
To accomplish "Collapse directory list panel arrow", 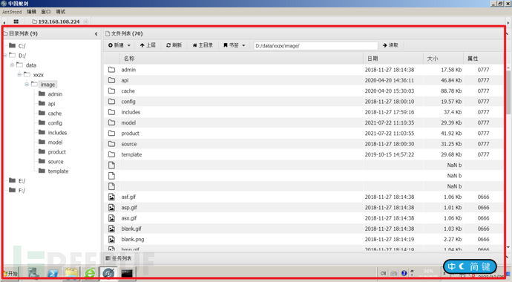I will click(x=96, y=33).
